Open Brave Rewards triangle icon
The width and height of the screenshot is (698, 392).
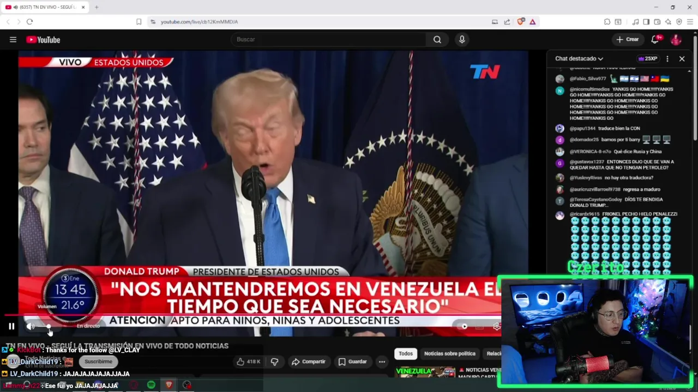[x=532, y=22]
